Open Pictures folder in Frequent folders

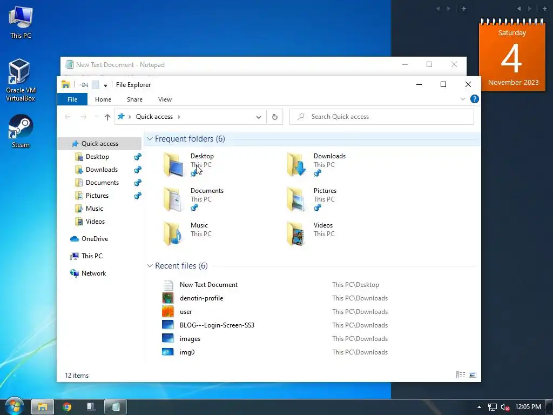[x=312, y=199]
